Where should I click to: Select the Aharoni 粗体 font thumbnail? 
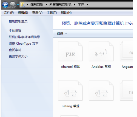pos(70,51)
